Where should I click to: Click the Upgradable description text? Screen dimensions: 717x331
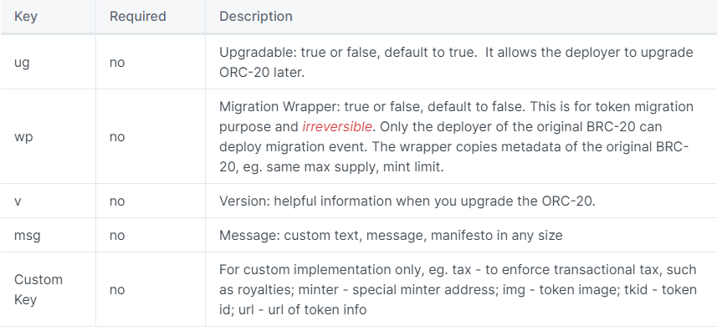tap(456, 63)
